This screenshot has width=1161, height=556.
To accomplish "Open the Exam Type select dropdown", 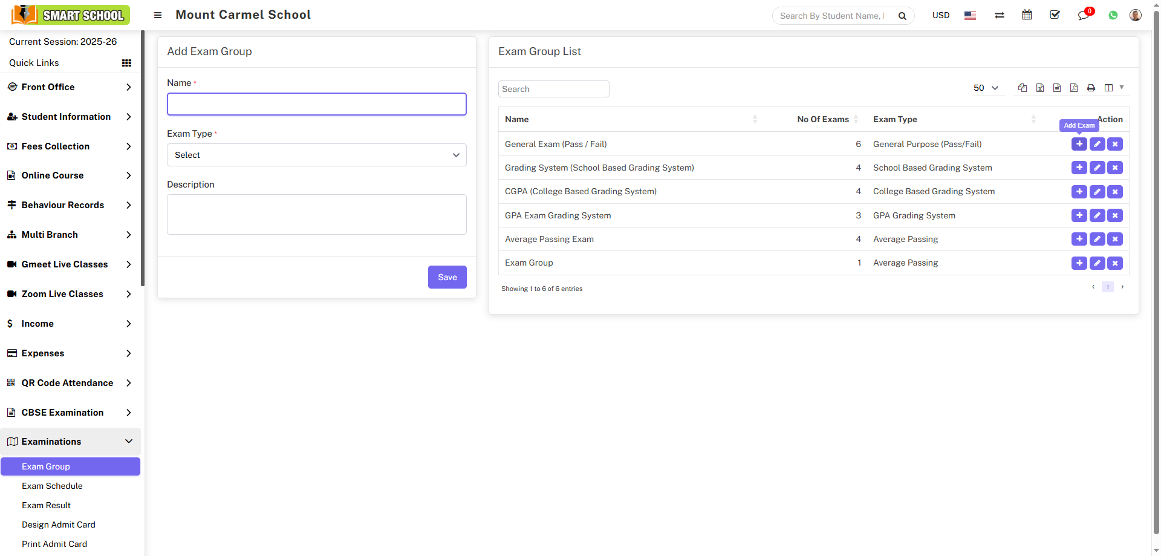I will (x=316, y=155).
